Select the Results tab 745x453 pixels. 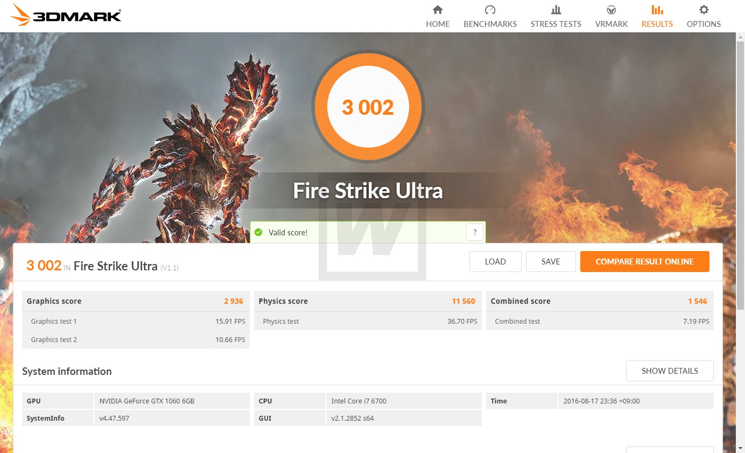click(657, 17)
